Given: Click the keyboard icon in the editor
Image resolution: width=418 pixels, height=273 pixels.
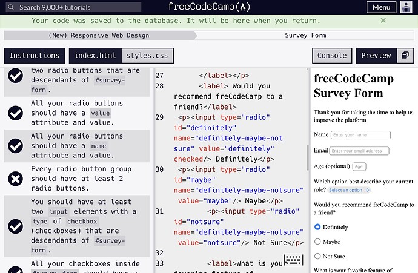Looking at the screenshot, I should pos(293,260).
